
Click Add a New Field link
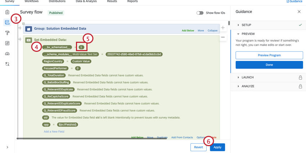tap(54, 132)
